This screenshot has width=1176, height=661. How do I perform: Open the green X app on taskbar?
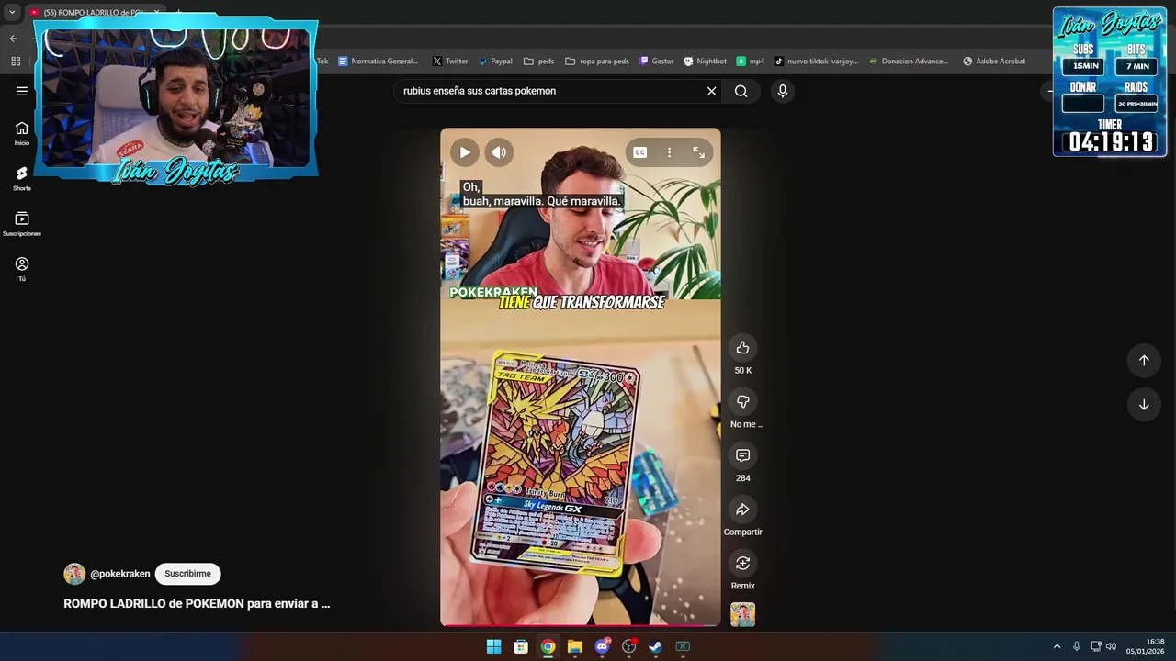coord(683,646)
